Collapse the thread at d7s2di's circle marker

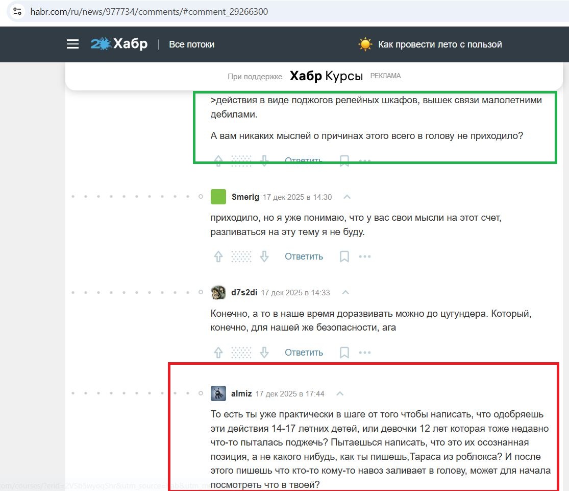(x=201, y=292)
